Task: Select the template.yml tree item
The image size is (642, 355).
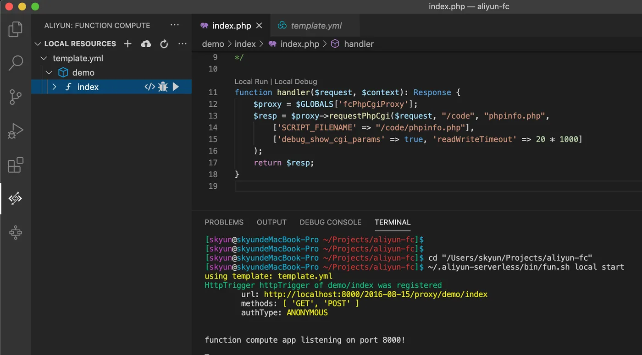Action: [111, 58]
